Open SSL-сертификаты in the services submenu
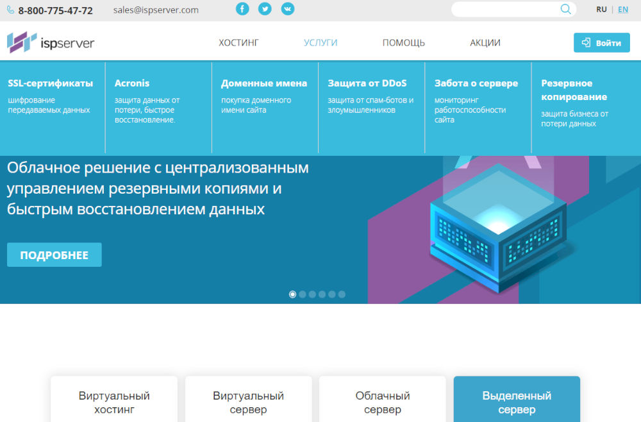 51,83
